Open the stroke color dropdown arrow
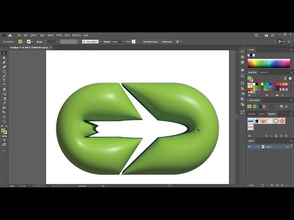This screenshot has height=220, width=294. coord(32,42)
